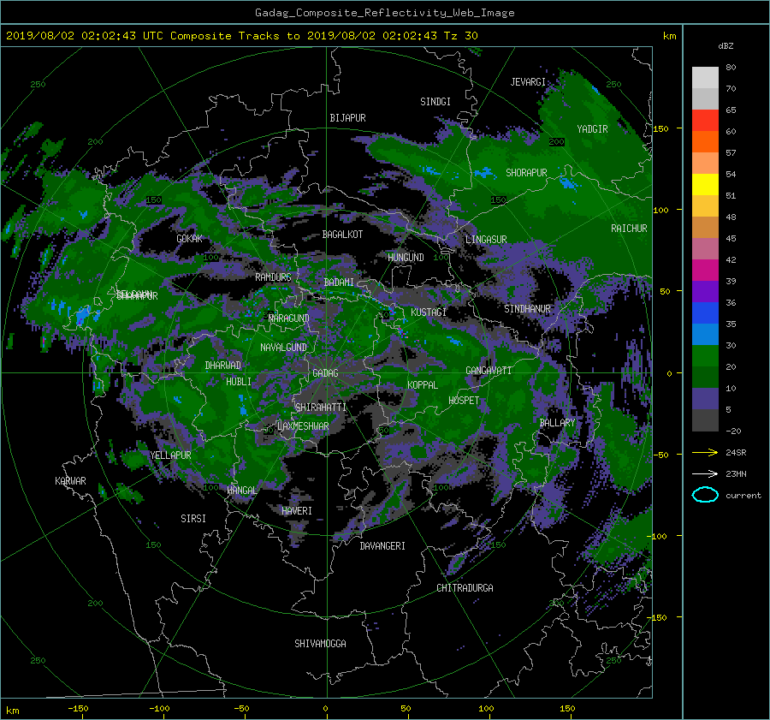770x720 pixels.
Task: Click the KARWAR city label
Action: click(x=70, y=481)
